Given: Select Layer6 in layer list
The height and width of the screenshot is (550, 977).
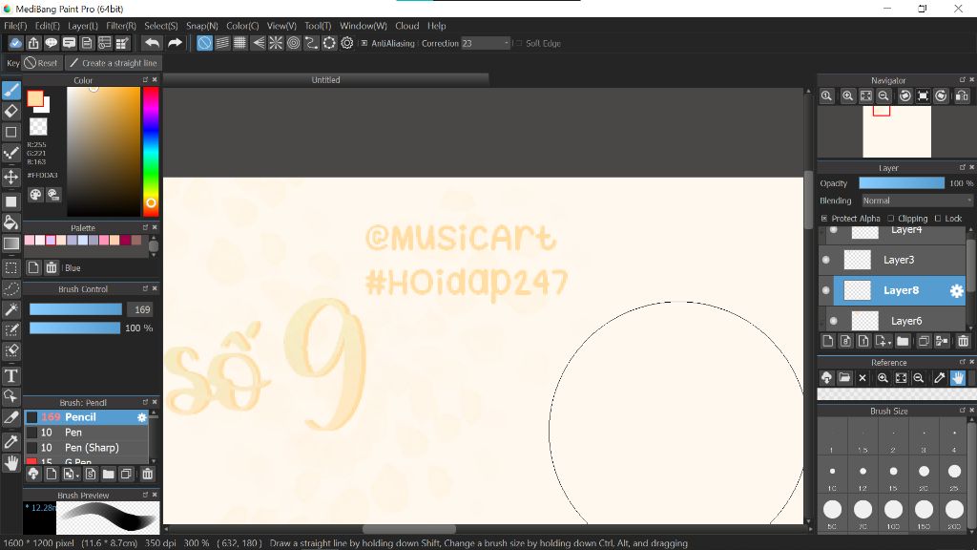Looking at the screenshot, I should point(892,321).
